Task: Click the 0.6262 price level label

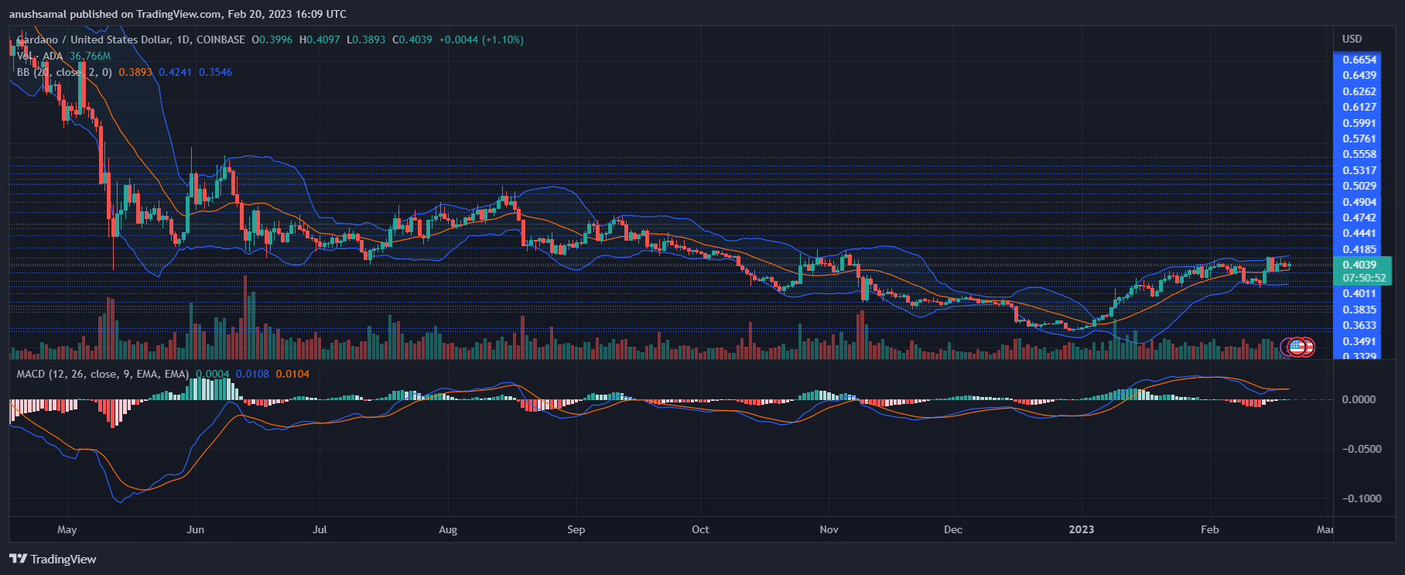Action: tap(1359, 91)
